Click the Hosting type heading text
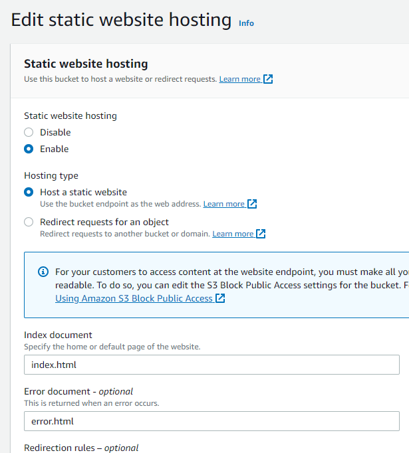 (51, 175)
